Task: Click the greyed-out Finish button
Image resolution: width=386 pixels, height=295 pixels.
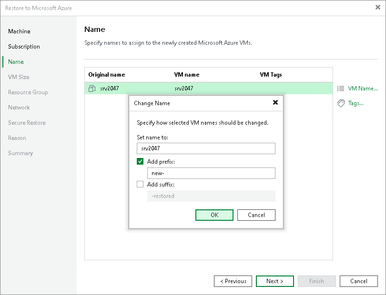Action: 317,281
